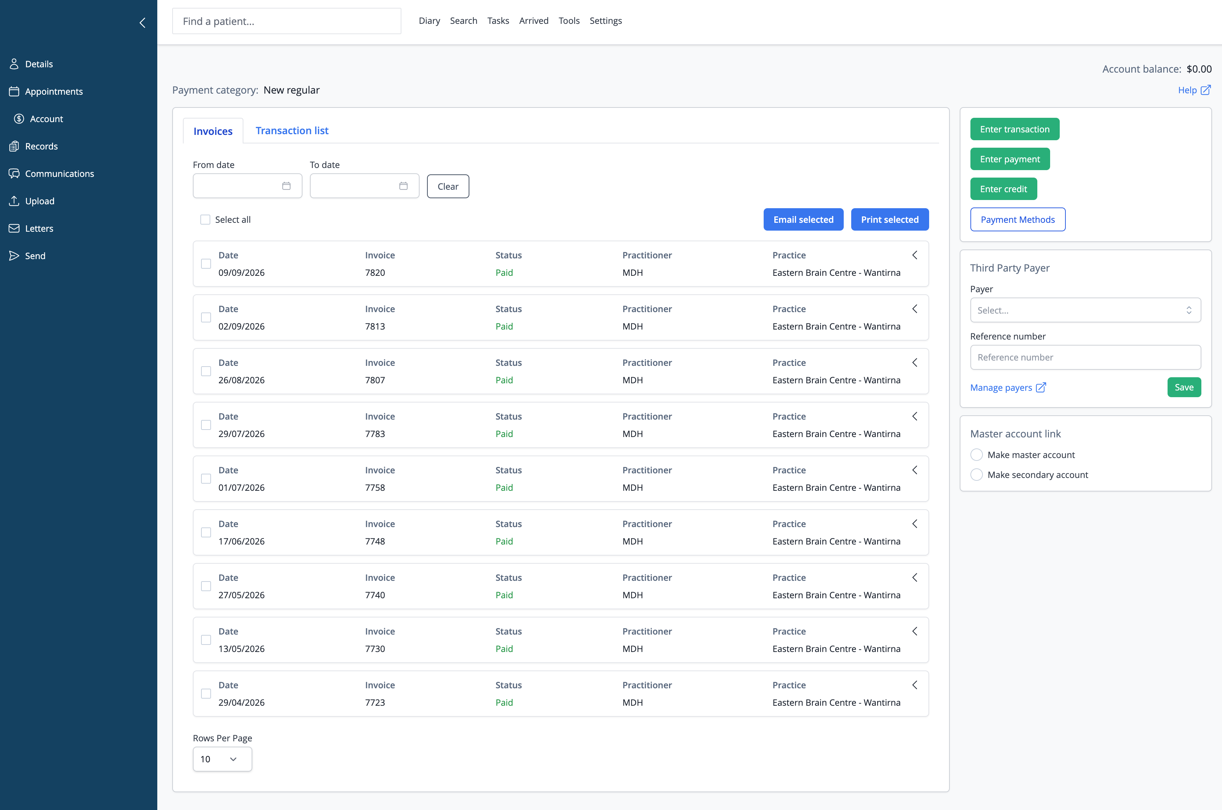Click the Reference number input field

pyautogui.click(x=1085, y=357)
